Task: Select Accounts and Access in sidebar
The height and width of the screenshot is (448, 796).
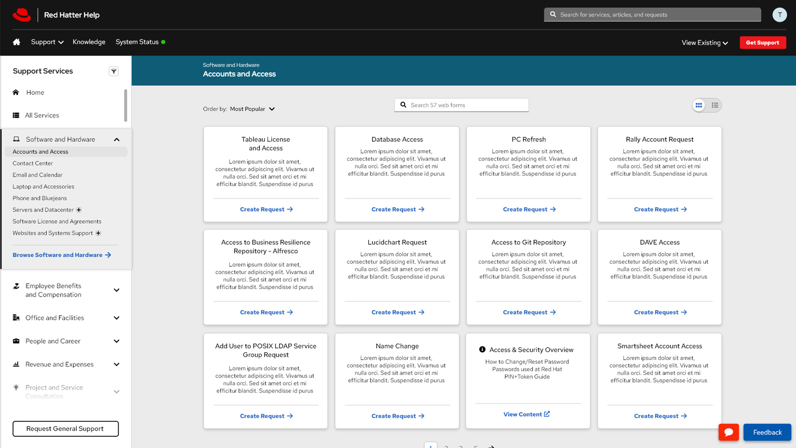Action: click(x=66, y=152)
